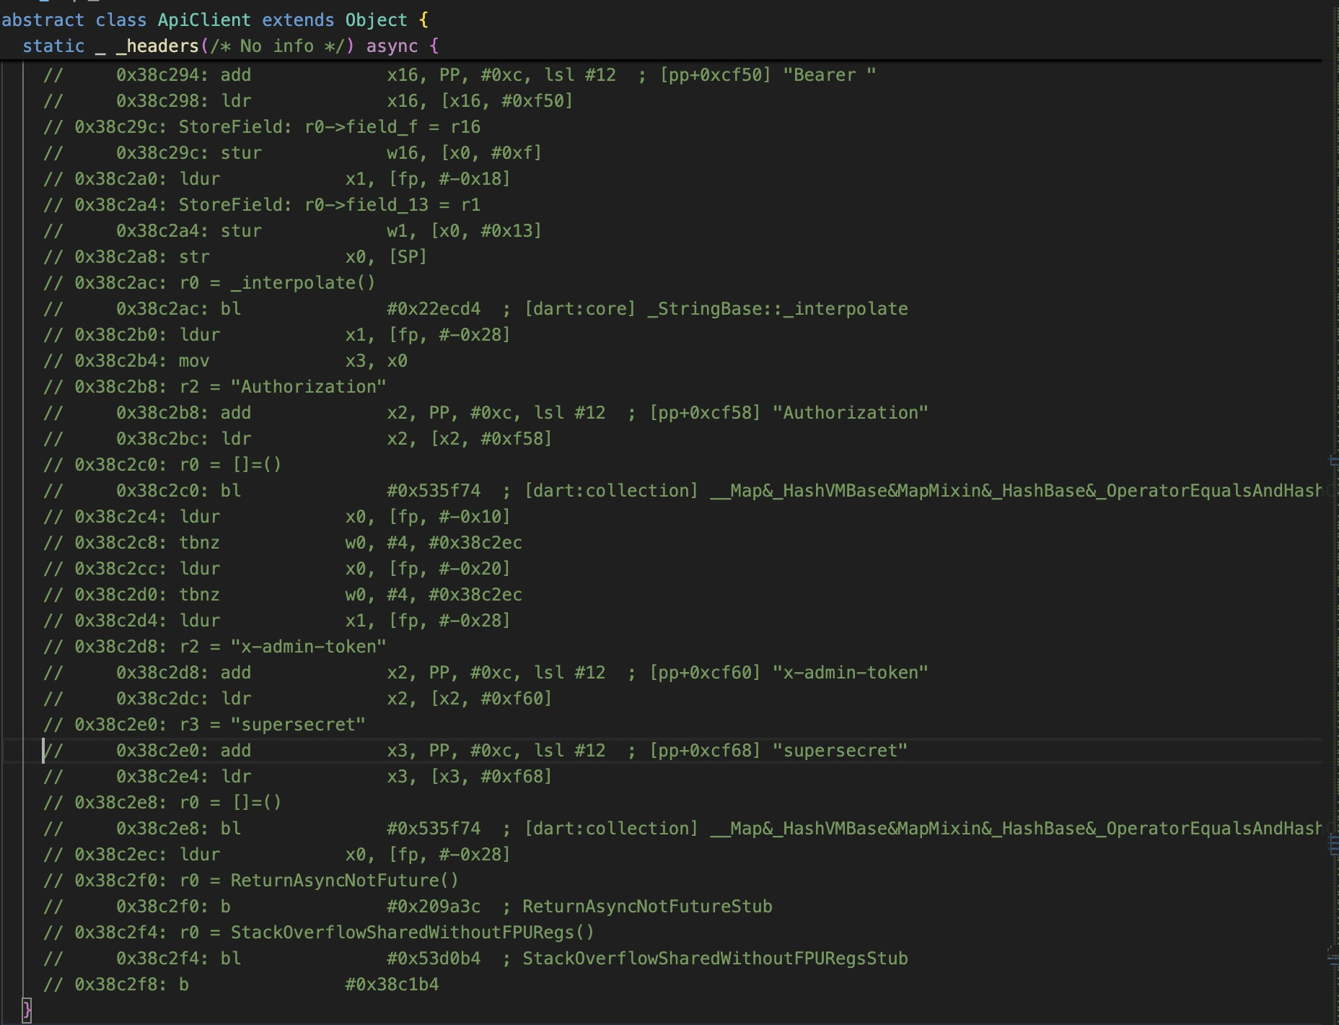
Task: Click the first 'tbnz w0, #4, #0x38c2ec' at 0x38c2c8
Action: point(283,543)
